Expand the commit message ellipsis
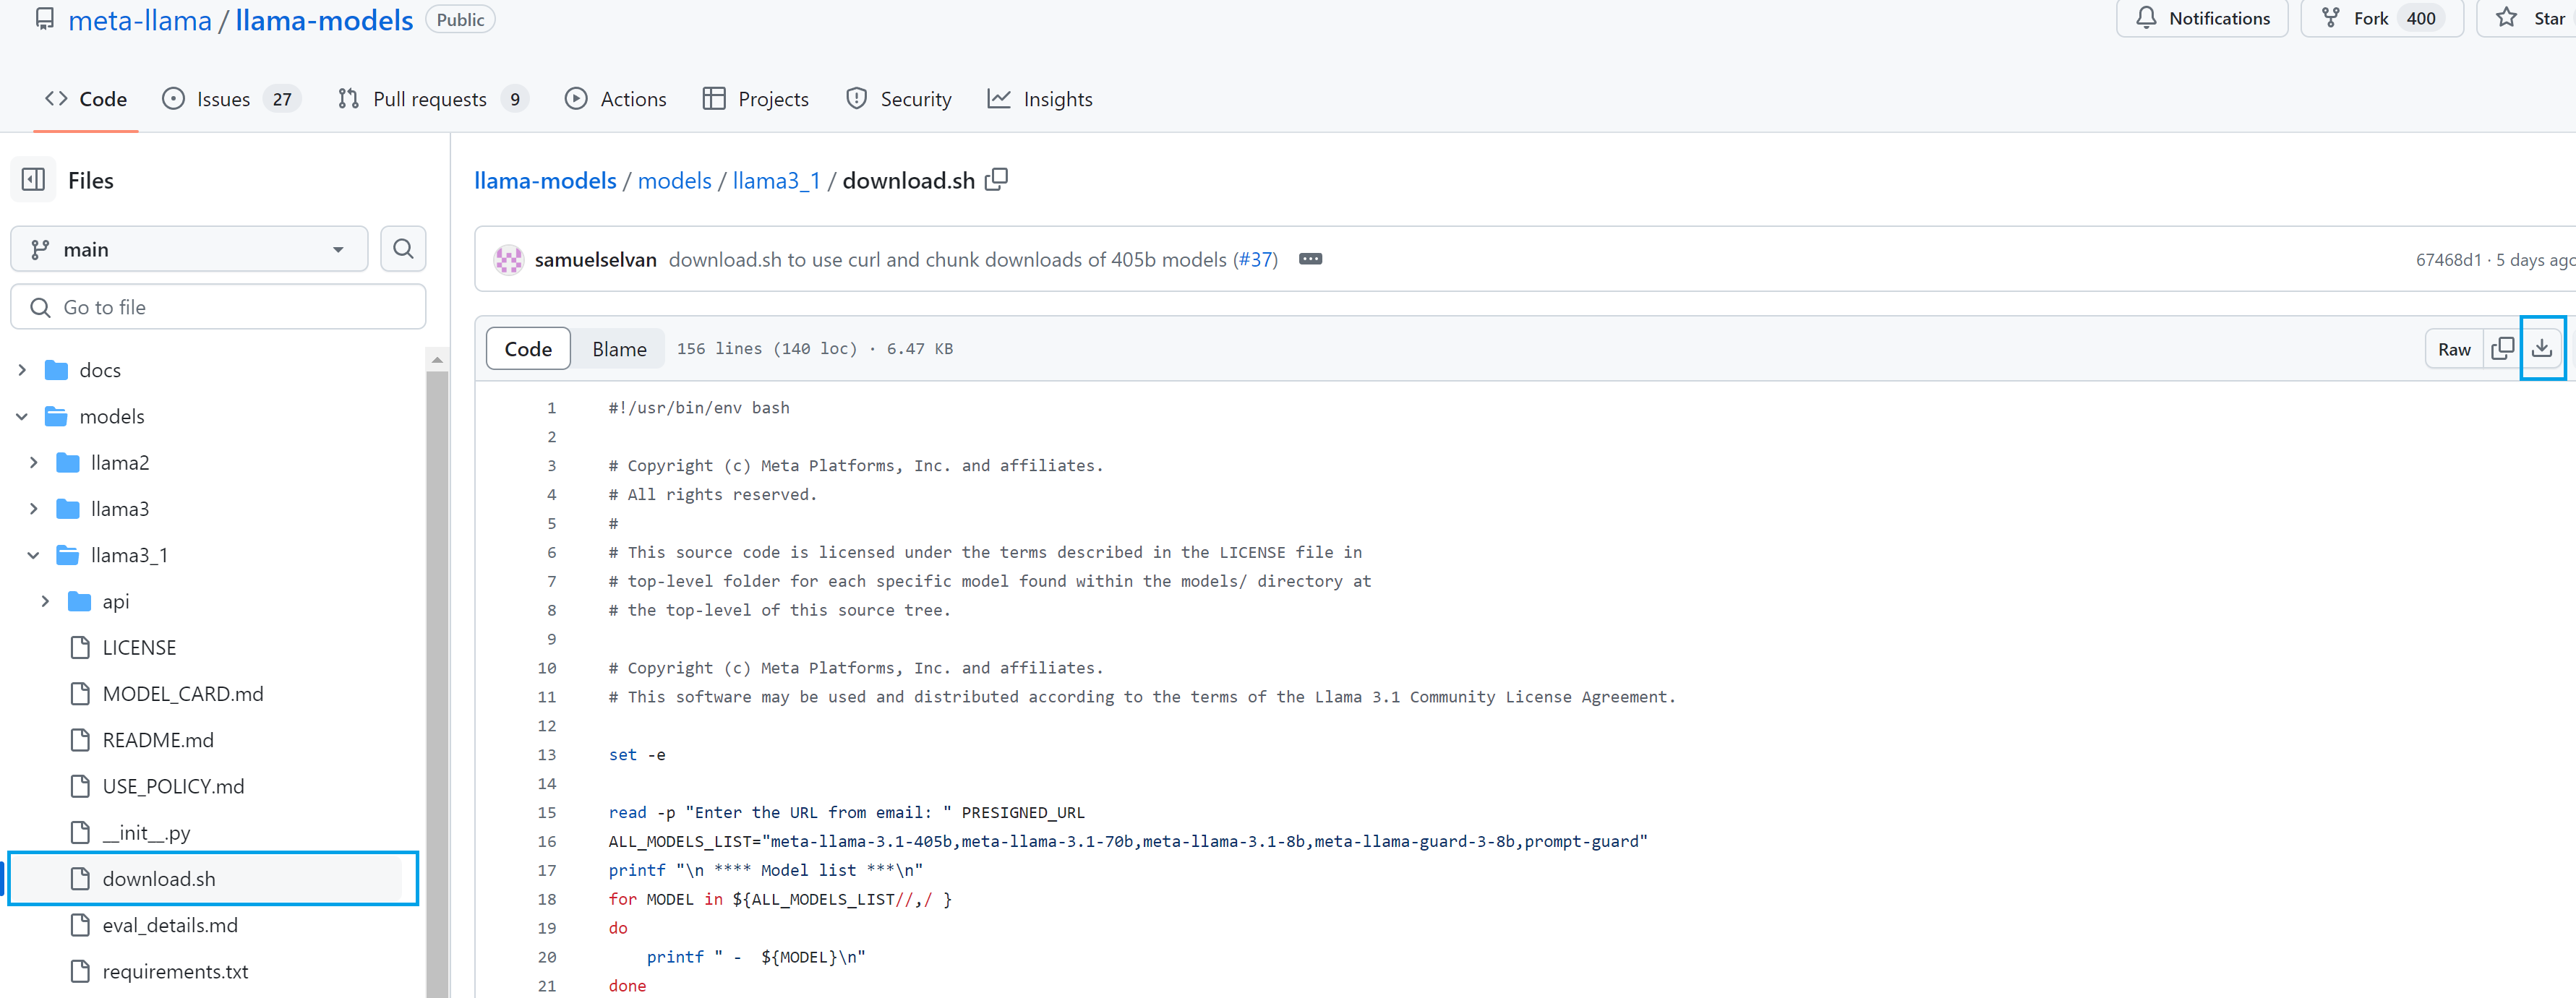Viewport: 2576px width, 998px height. click(x=1310, y=259)
